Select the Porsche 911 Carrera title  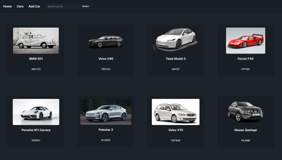click(x=36, y=130)
